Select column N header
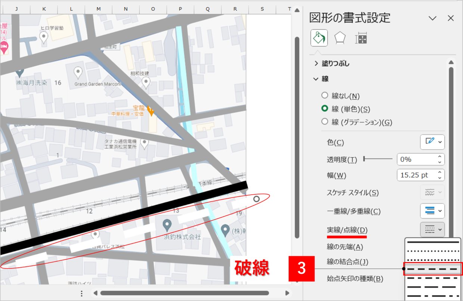463x301 pixels. click(x=126, y=9)
